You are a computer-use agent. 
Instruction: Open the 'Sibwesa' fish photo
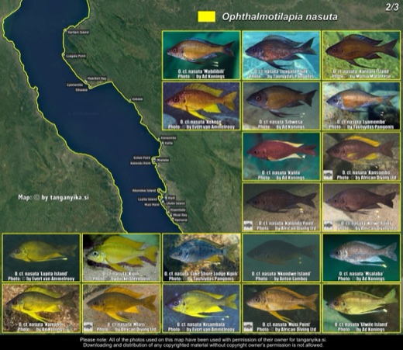(281, 106)
